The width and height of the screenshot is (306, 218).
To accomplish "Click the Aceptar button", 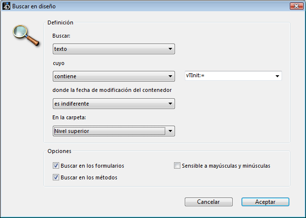I will 265,202.
